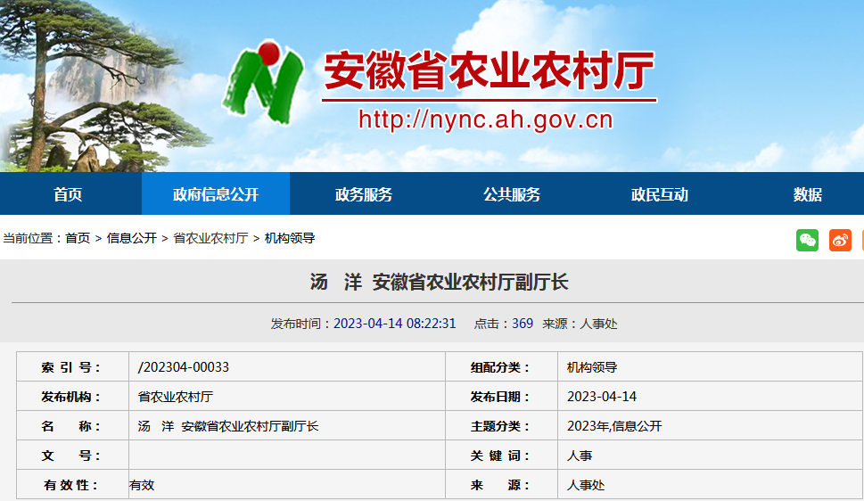The image size is (864, 501).
Task: Click 2023年,信息公开 in 主题分类 row
Action: tap(614, 426)
